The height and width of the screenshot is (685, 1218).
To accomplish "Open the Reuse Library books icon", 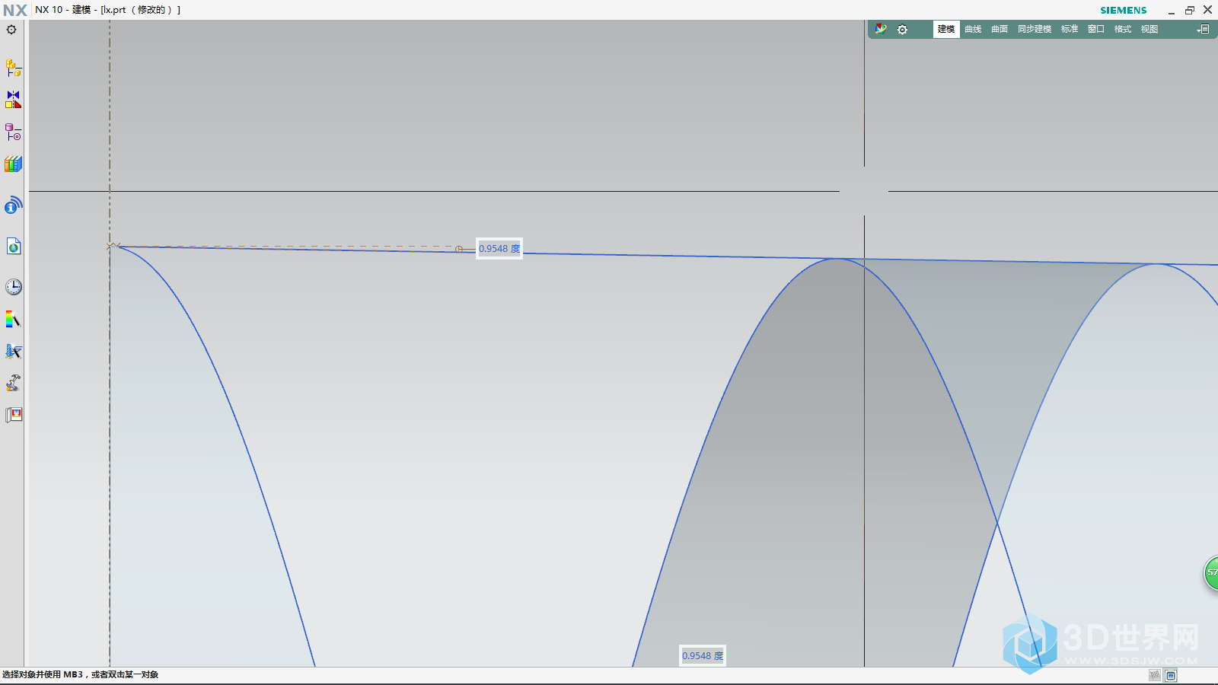I will pos(13,164).
